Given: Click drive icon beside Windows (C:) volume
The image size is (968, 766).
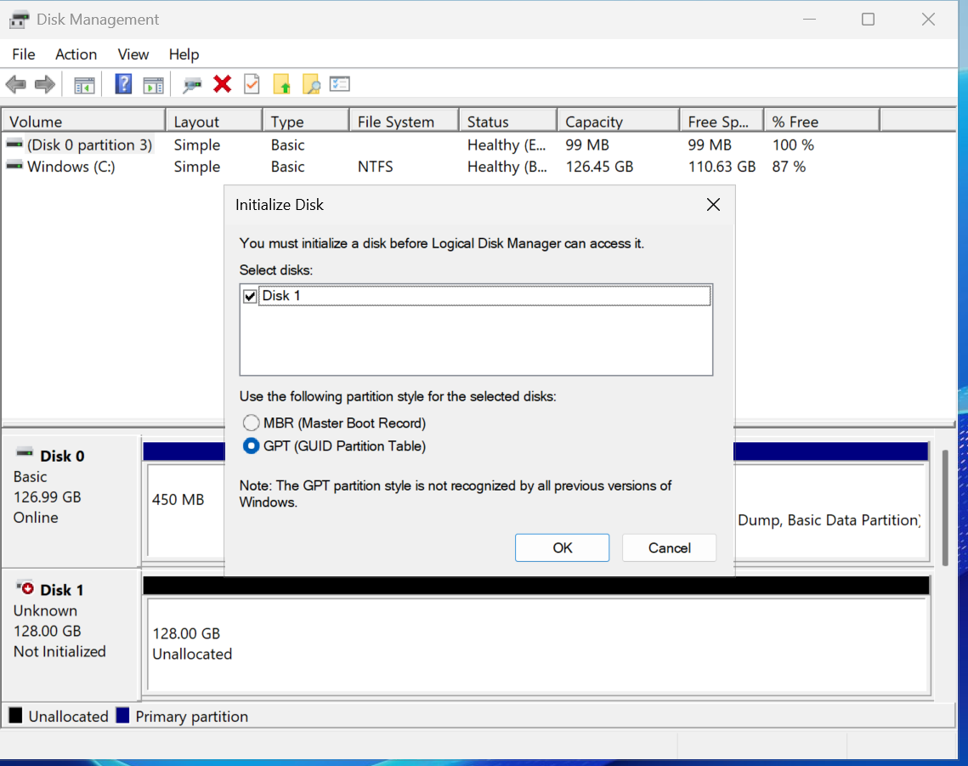Looking at the screenshot, I should 14,166.
